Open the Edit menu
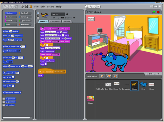Viewport: 164px width, 122px height. tap(43, 7)
